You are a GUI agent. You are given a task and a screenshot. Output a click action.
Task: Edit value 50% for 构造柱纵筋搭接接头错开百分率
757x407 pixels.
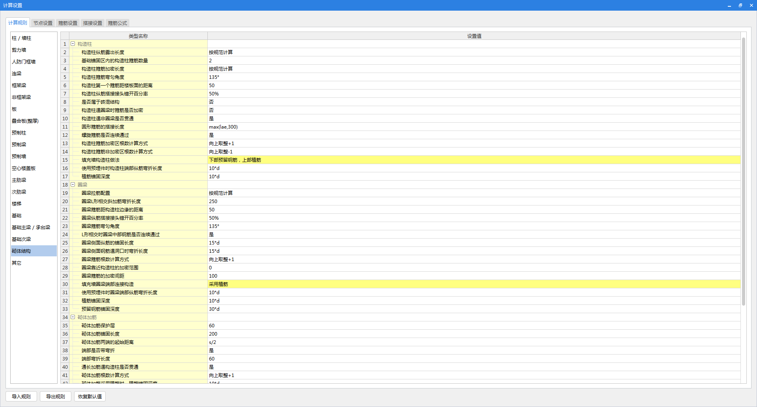(474, 93)
